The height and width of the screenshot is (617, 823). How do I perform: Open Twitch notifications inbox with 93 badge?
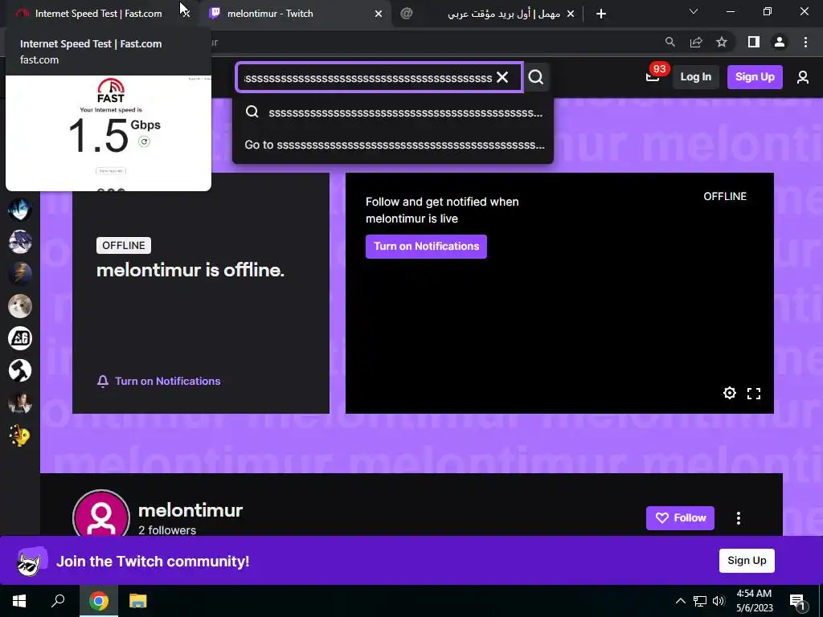[653, 76]
